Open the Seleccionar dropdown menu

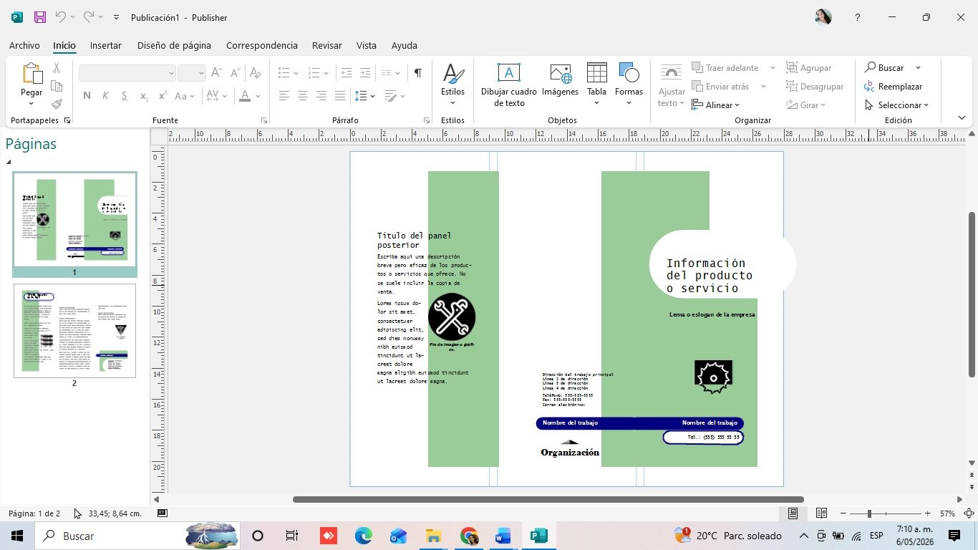coord(896,105)
